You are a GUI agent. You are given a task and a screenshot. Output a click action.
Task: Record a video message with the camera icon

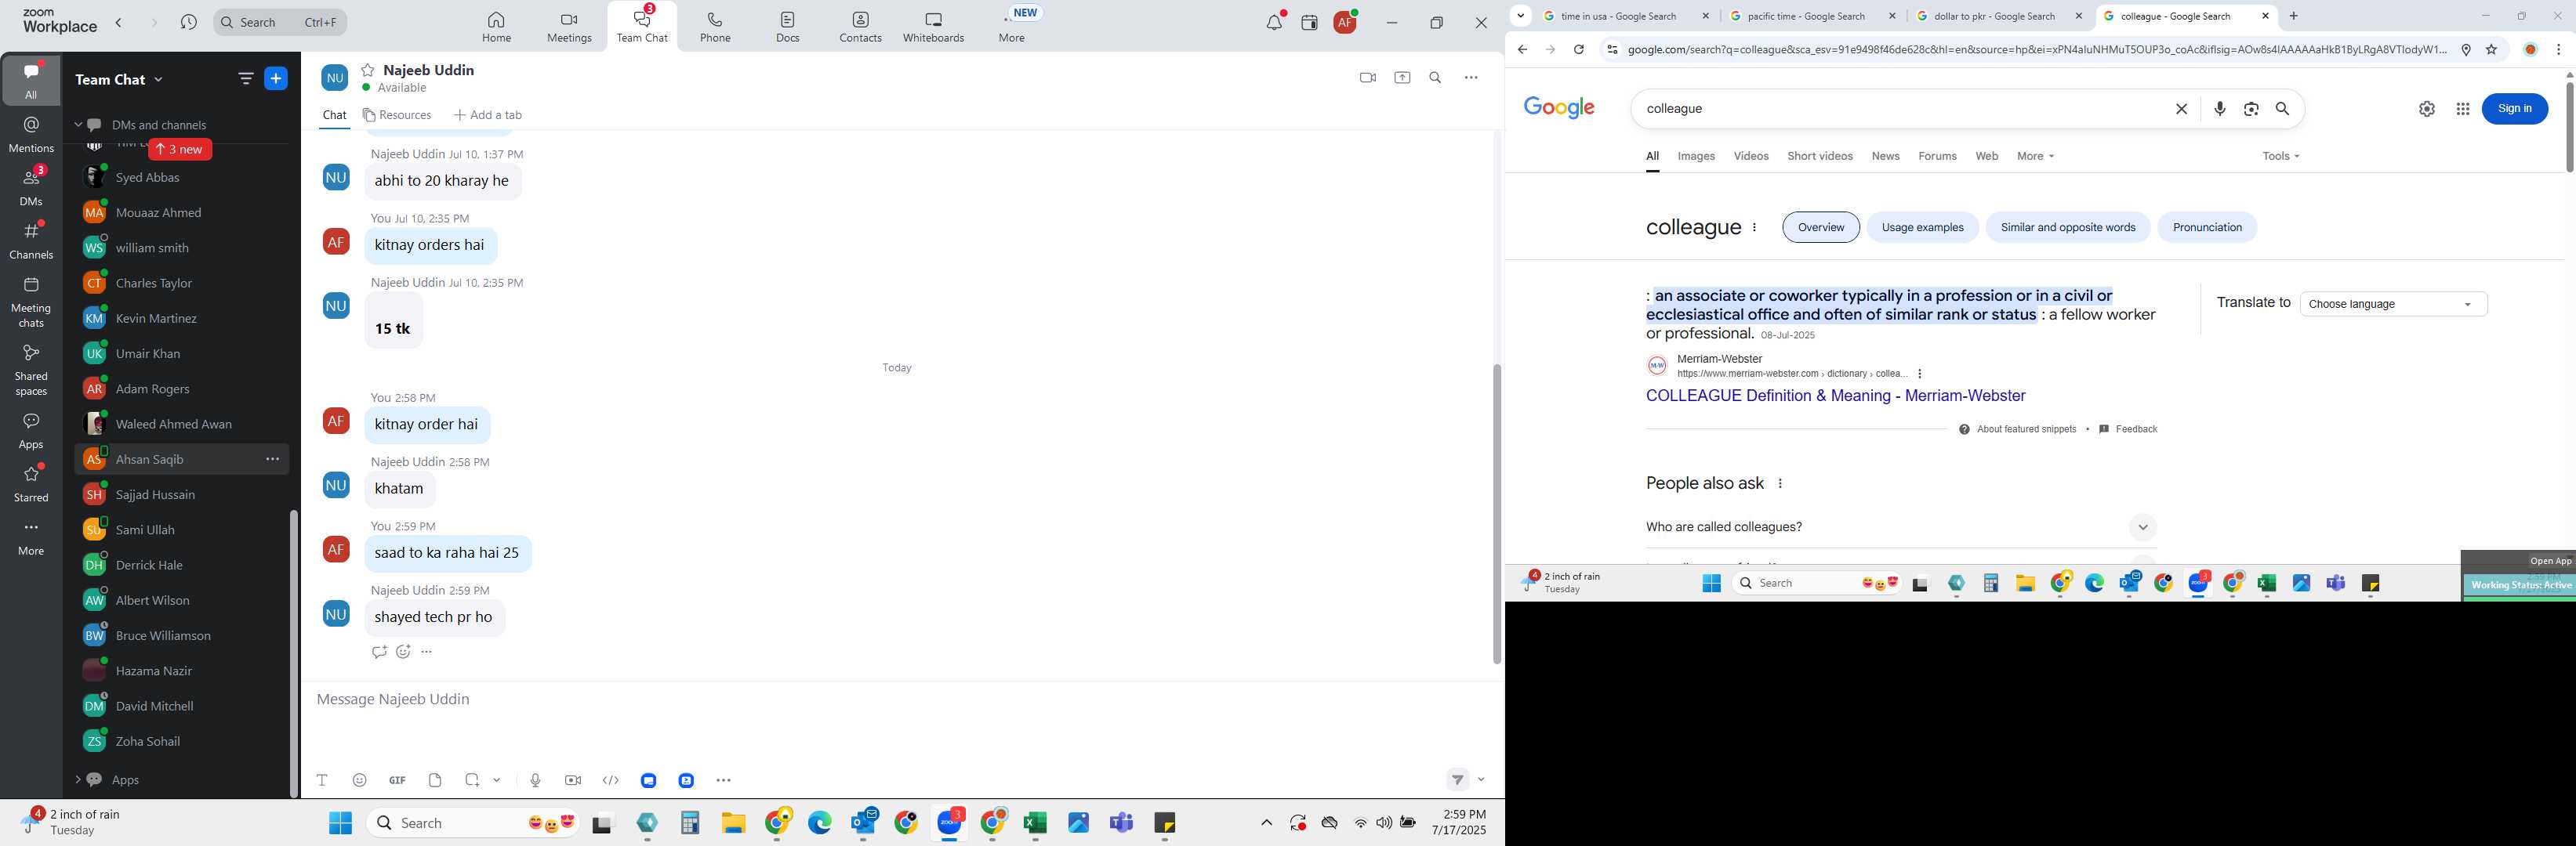pyautogui.click(x=573, y=780)
